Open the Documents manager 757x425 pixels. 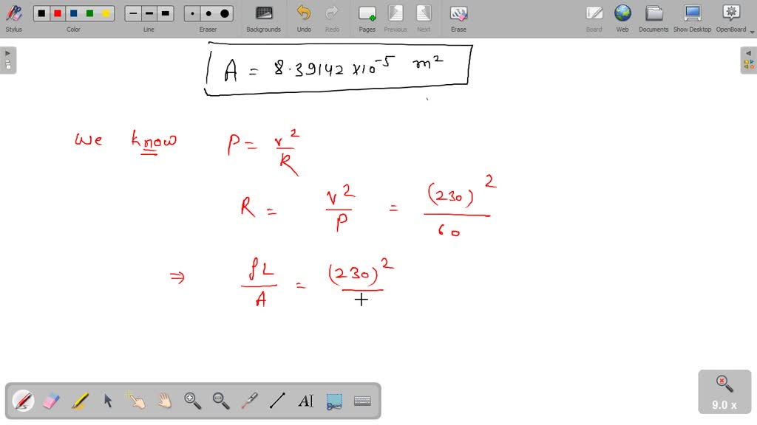[x=654, y=18]
